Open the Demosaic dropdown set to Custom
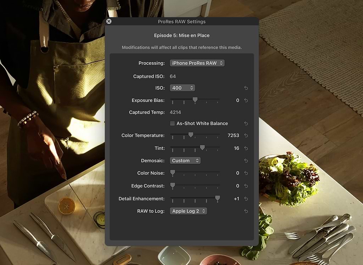This screenshot has height=265, width=363. pyautogui.click(x=185, y=160)
